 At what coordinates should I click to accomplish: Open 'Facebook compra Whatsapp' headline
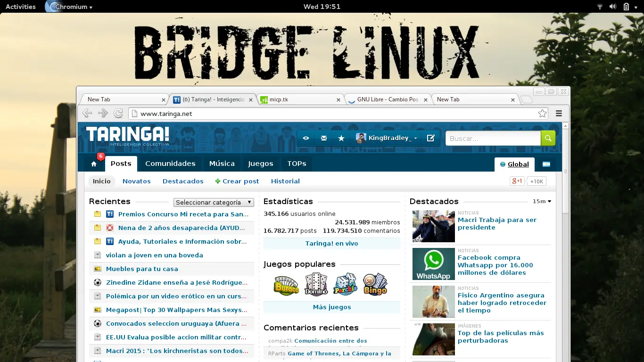tap(495, 265)
